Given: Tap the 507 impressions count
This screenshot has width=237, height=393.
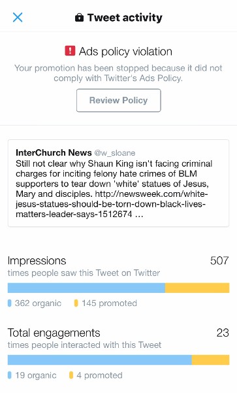Looking at the screenshot, I should click(x=219, y=261).
